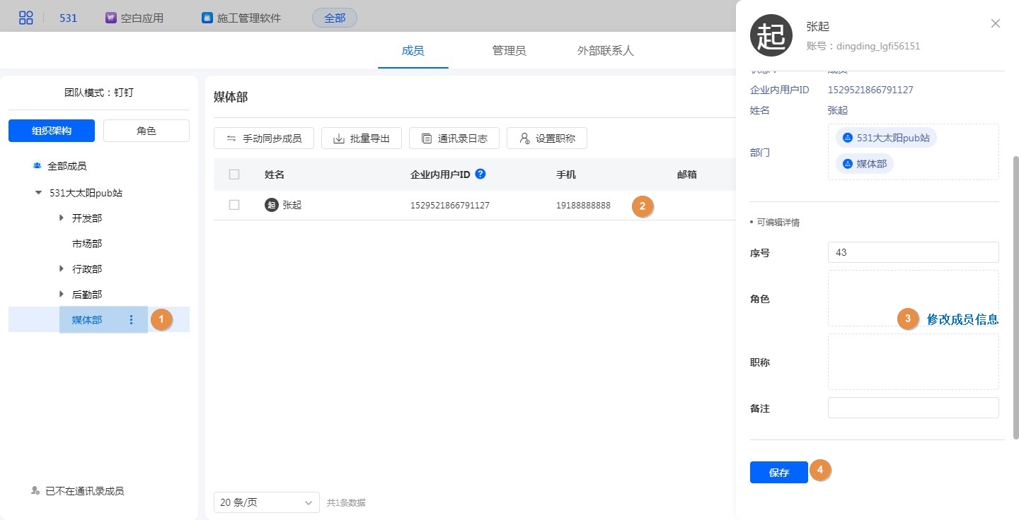
Task: Click the 手动同步成员 button
Action: coord(263,138)
